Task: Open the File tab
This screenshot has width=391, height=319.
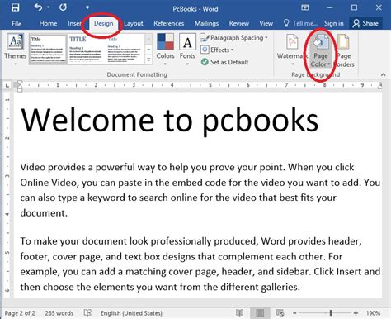Action: click(16, 24)
